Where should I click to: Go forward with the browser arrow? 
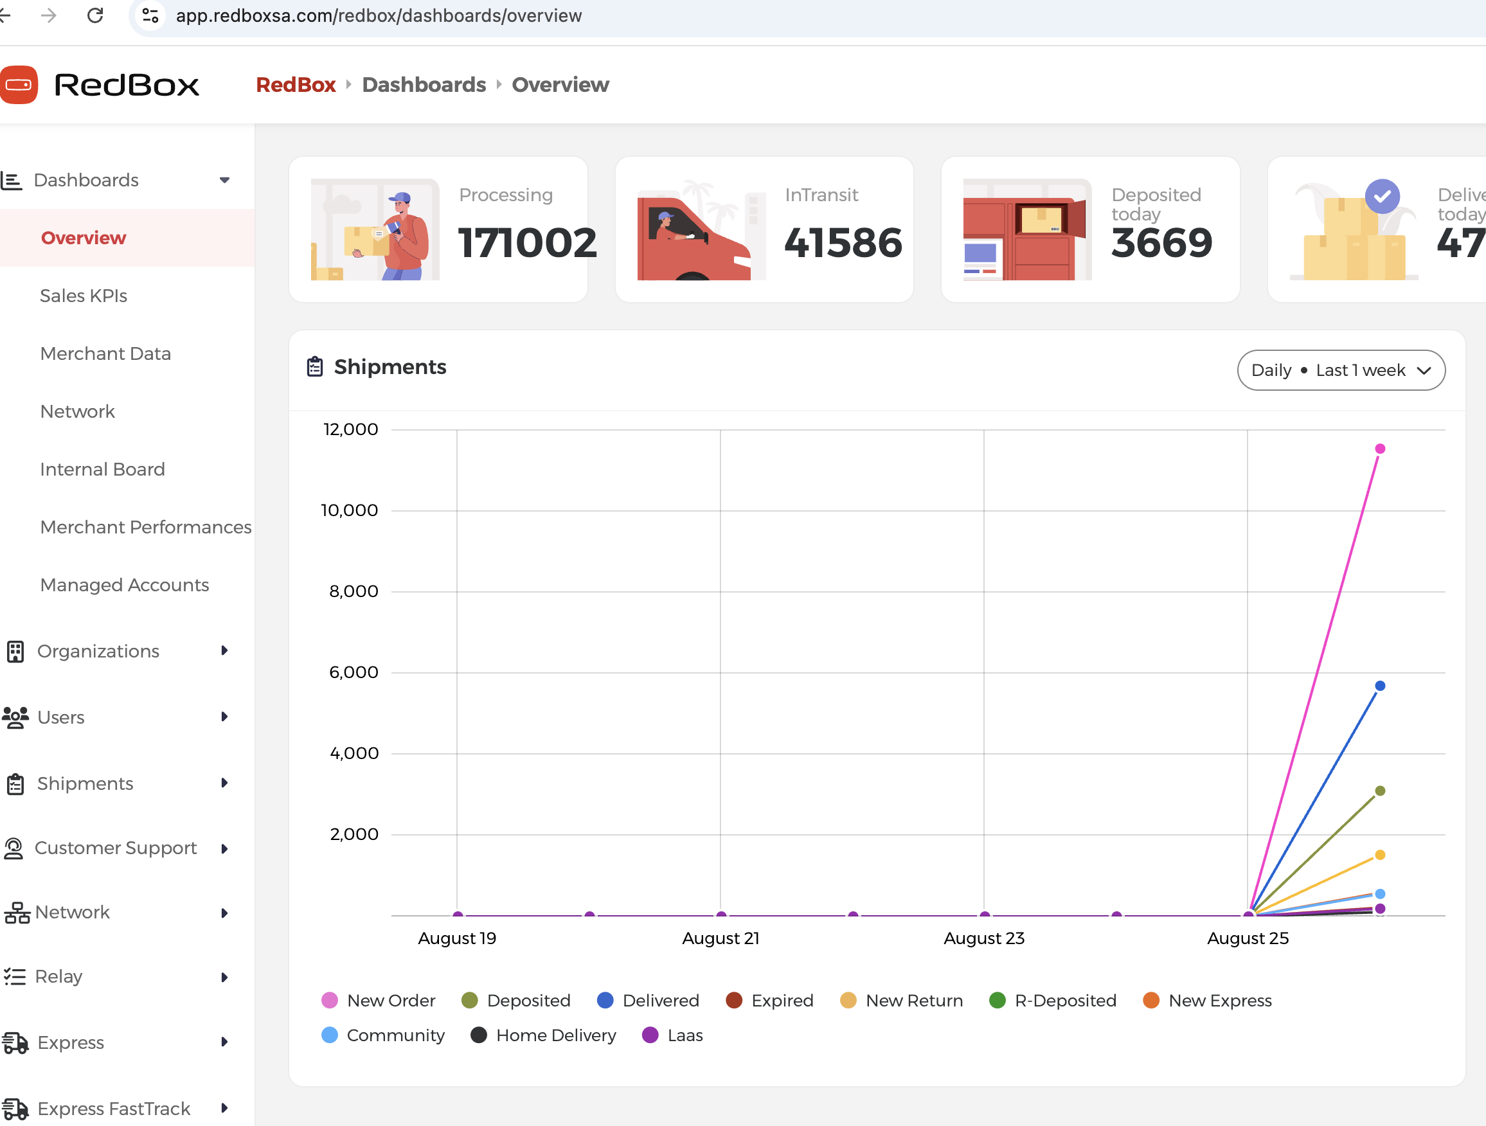click(x=48, y=15)
